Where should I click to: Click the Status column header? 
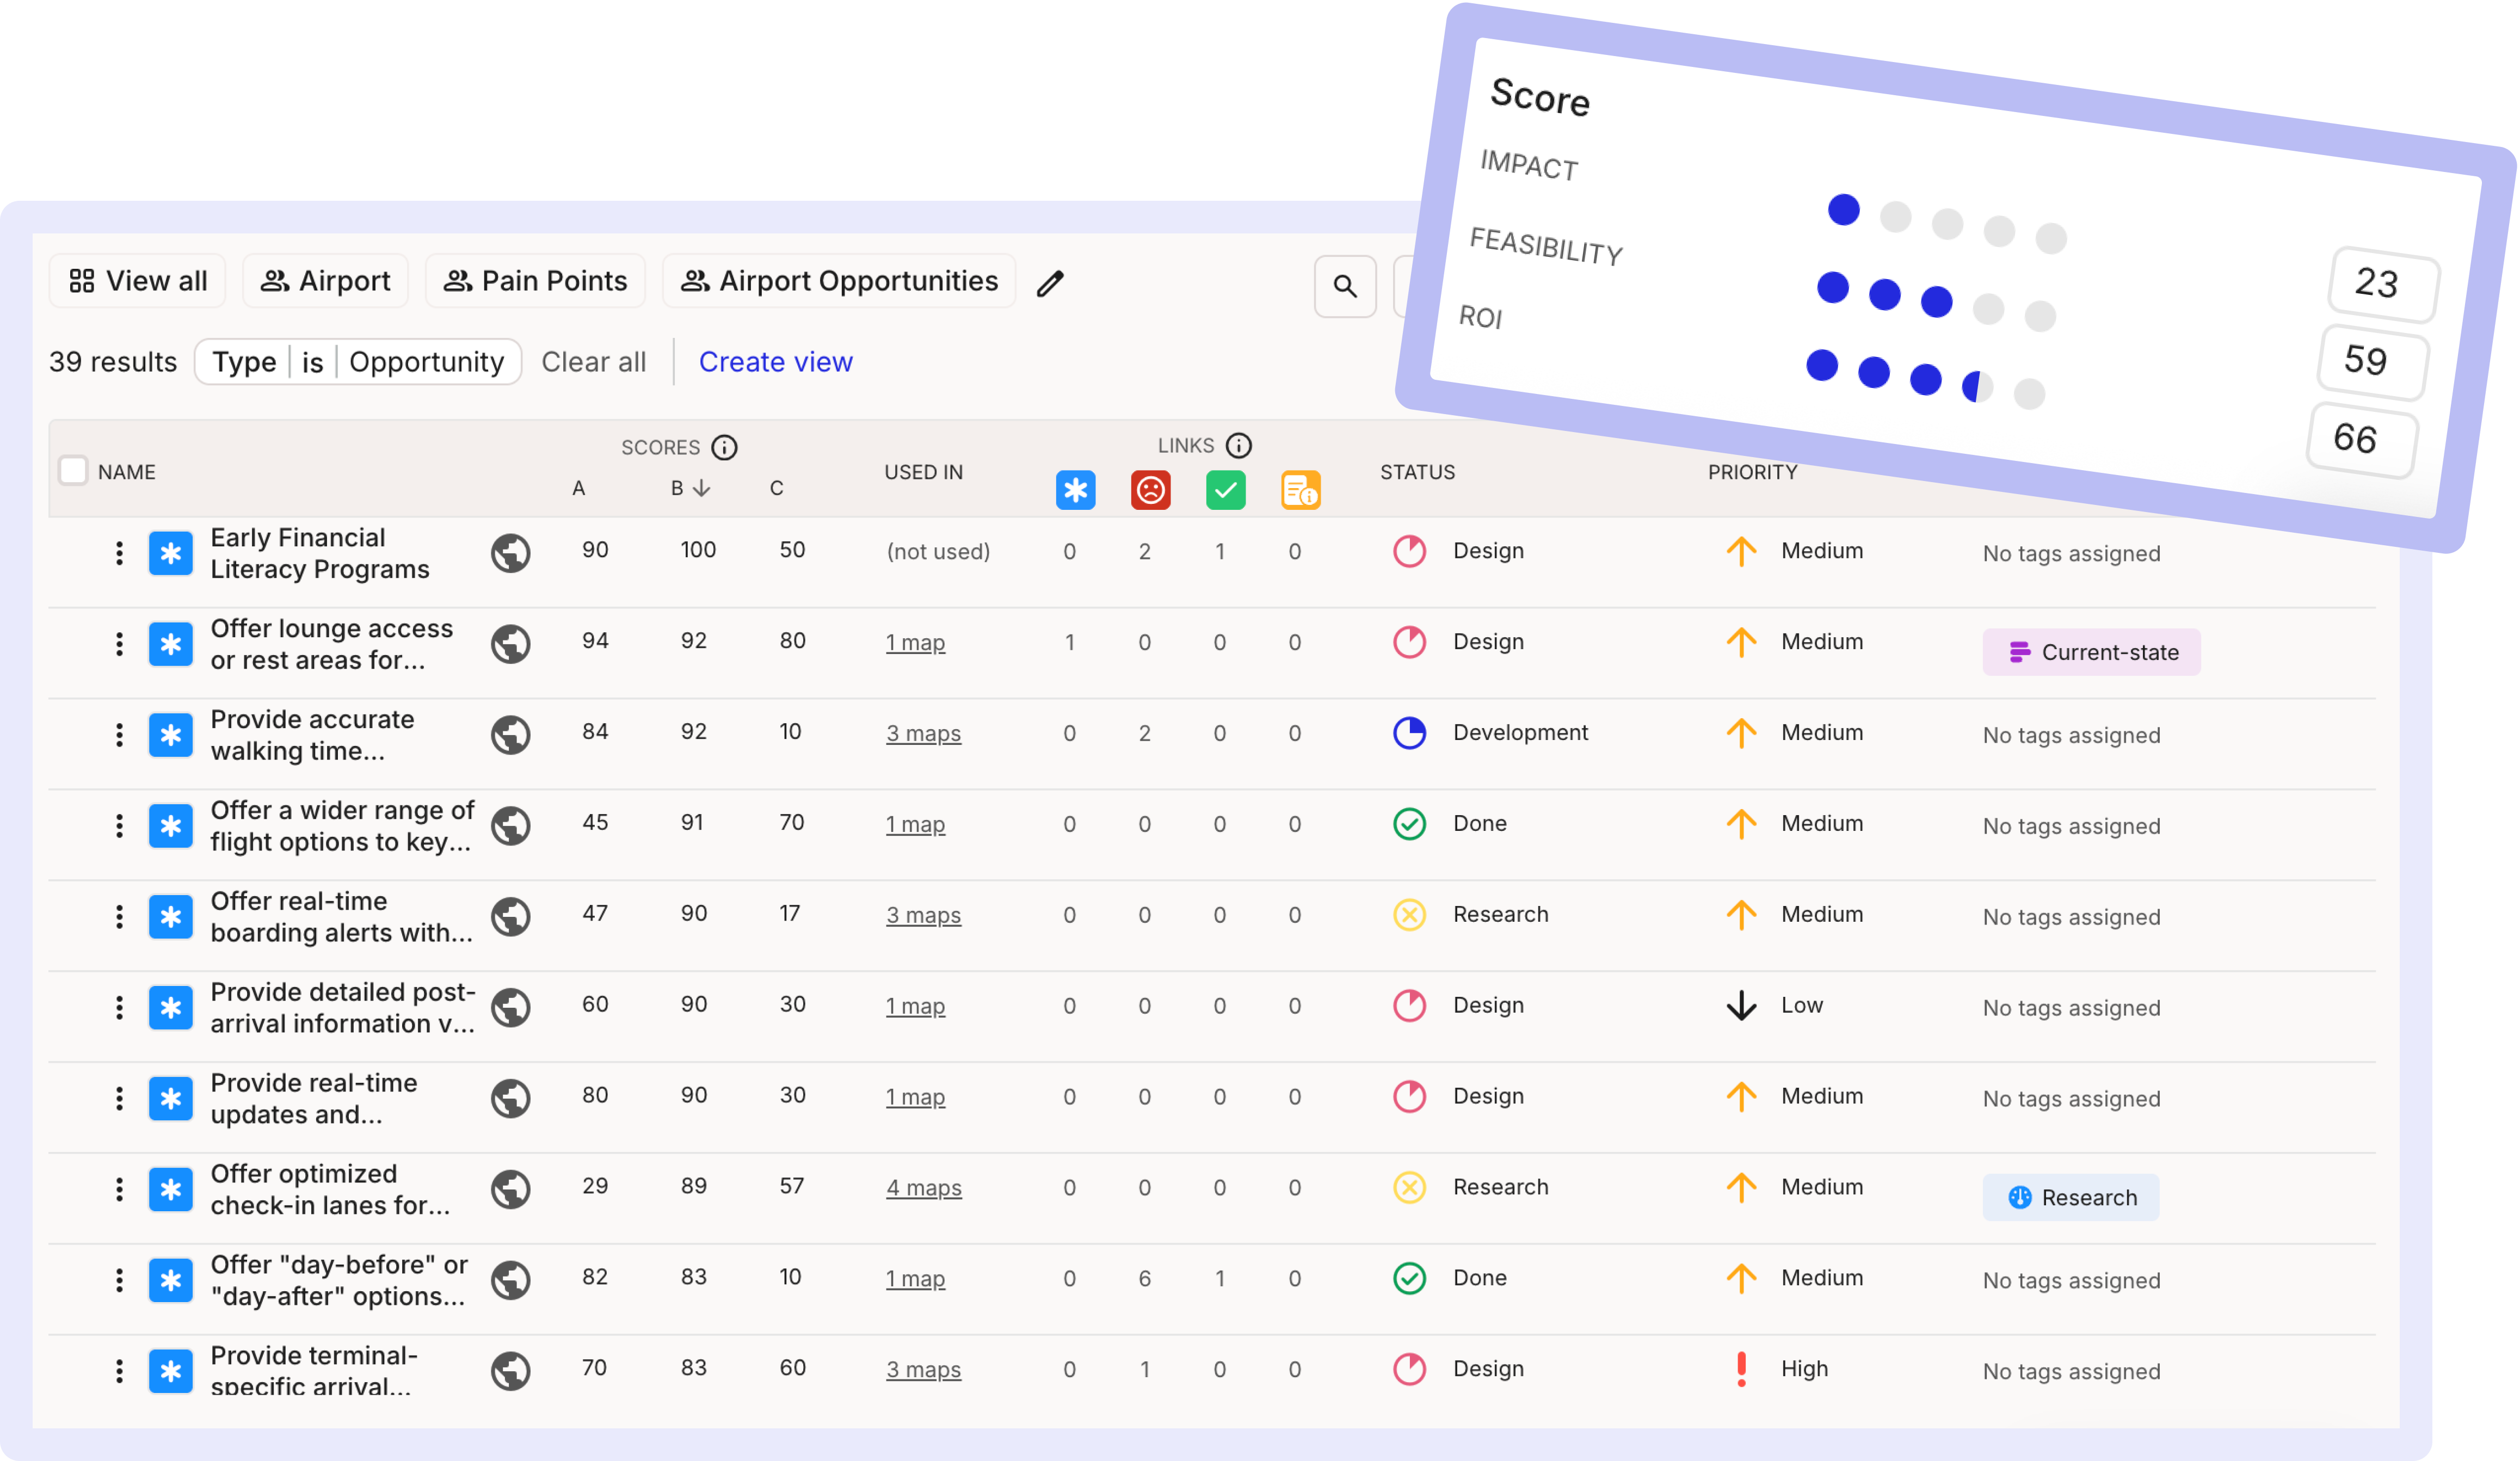coord(1417,472)
